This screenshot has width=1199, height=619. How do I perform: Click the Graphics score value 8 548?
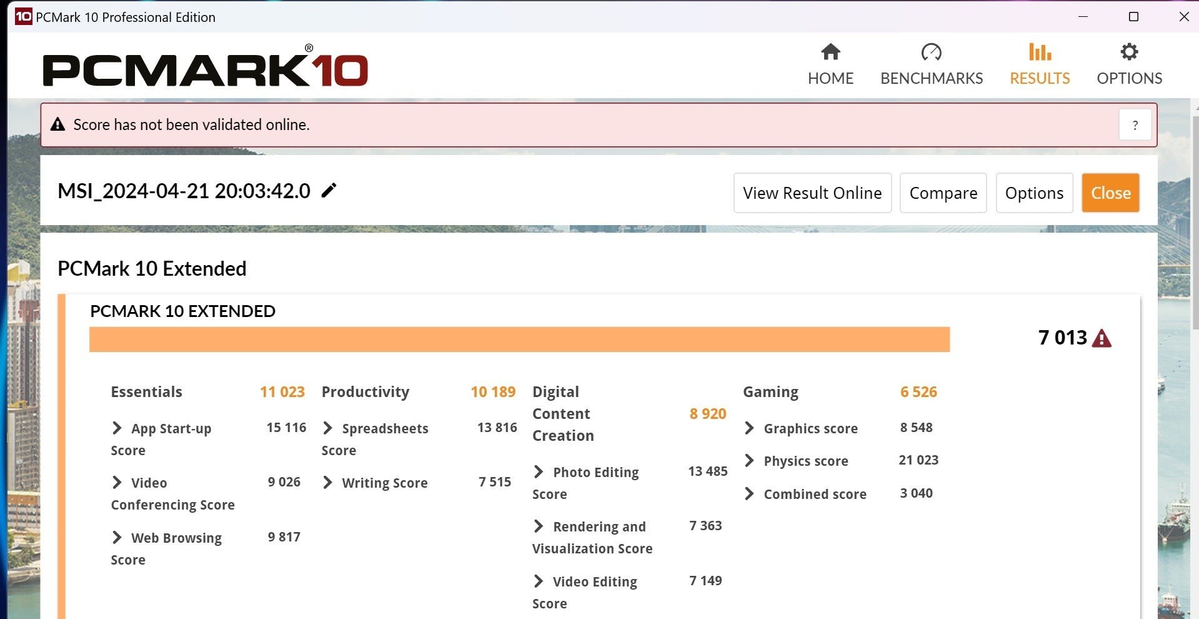coord(916,428)
